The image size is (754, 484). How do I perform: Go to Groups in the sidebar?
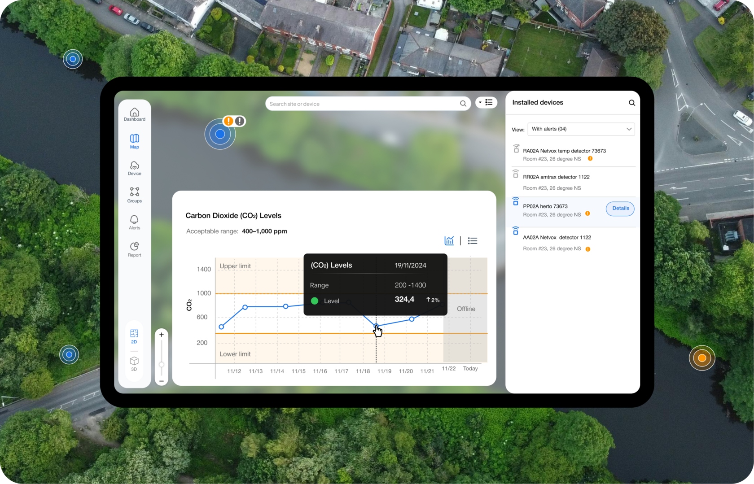pos(134,195)
